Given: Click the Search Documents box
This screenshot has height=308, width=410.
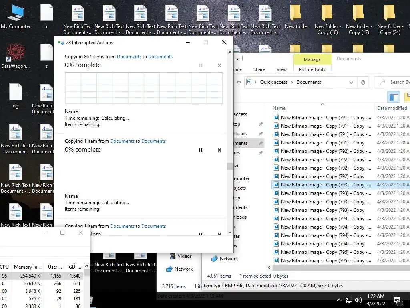Looking at the screenshot, I should (392, 82).
